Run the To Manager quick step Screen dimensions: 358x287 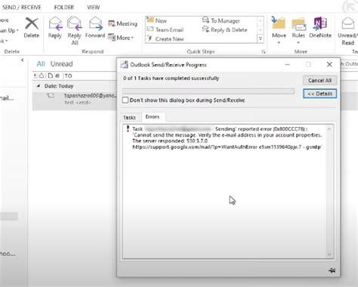221,20
